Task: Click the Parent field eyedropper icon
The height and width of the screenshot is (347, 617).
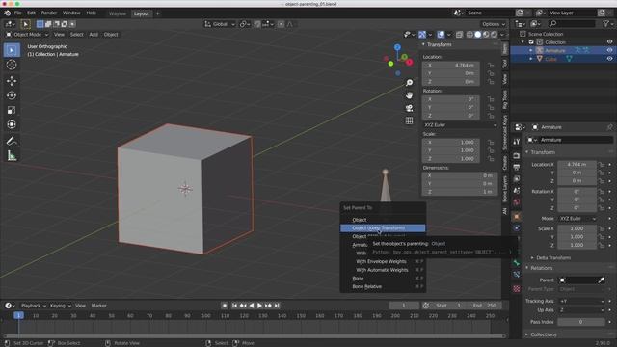Action: click(602, 280)
